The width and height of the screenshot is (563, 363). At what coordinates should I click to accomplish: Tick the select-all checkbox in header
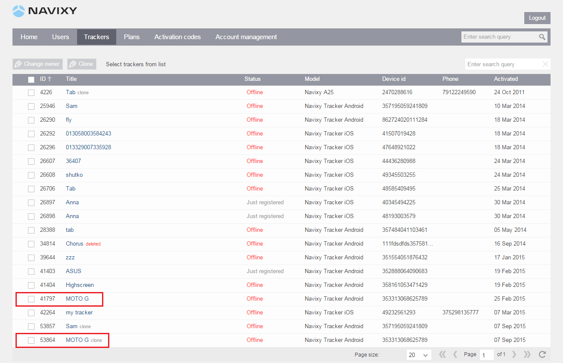pos(31,79)
